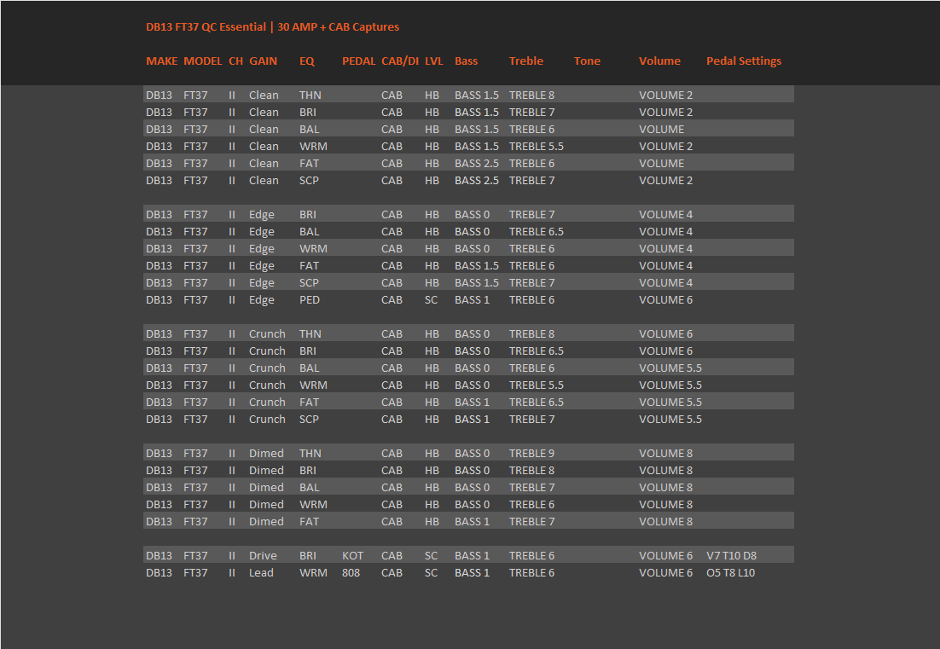Click pedal settings V7 T10 D8
The width and height of the screenshot is (940, 649).
731,555
